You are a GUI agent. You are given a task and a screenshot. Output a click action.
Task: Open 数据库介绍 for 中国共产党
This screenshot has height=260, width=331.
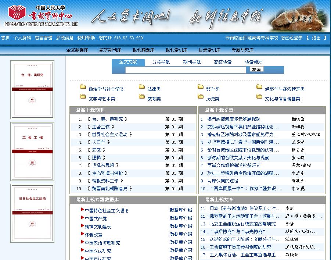181,218
